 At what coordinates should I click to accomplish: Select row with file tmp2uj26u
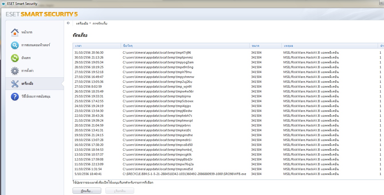[228, 82]
